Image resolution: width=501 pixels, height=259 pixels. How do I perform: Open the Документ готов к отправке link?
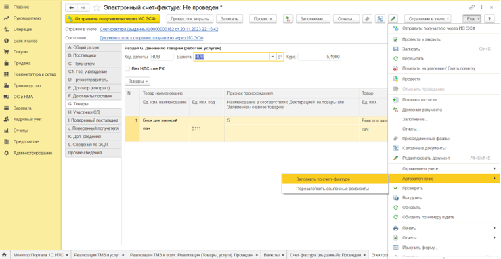tap(152, 38)
